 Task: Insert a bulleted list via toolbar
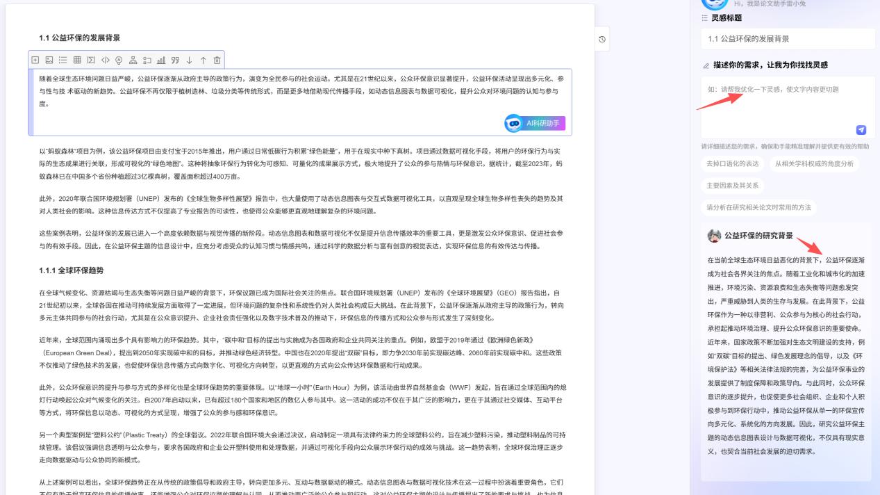pyautogui.click(x=63, y=60)
